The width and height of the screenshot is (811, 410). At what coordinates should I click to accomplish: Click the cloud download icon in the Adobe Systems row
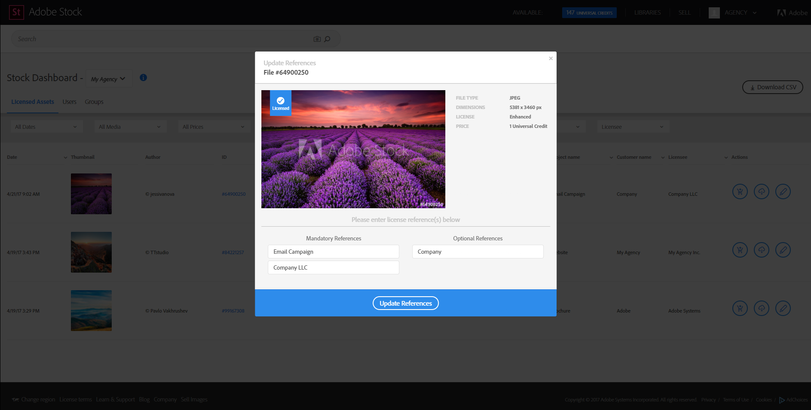pyautogui.click(x=762, y=308)
